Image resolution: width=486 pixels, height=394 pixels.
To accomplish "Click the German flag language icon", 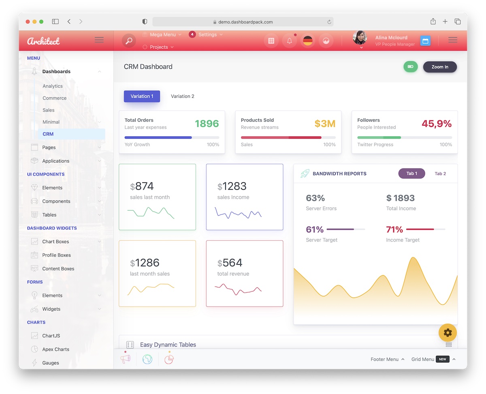I will [x=308, y=41].
